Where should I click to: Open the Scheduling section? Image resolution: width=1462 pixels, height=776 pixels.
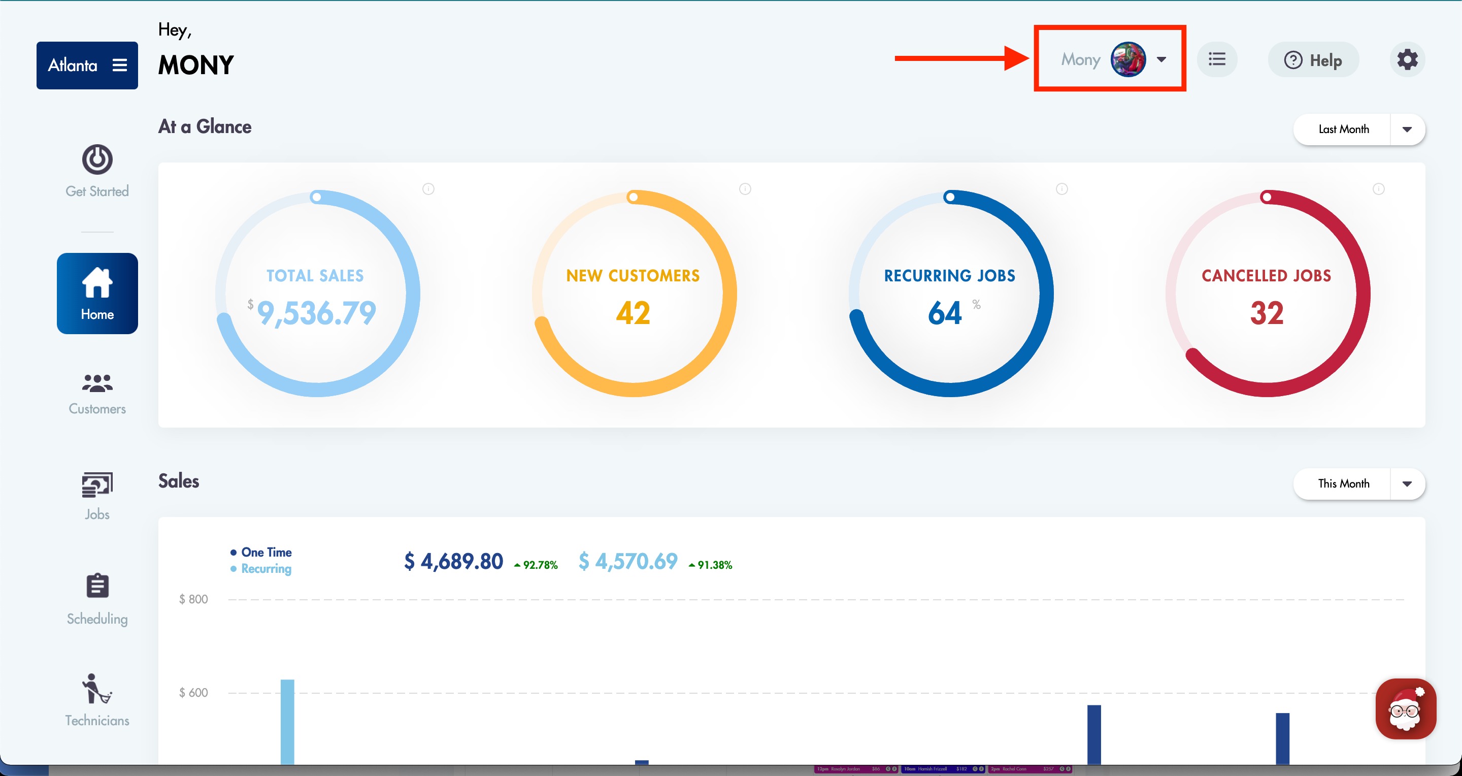[x=97, y=599]
